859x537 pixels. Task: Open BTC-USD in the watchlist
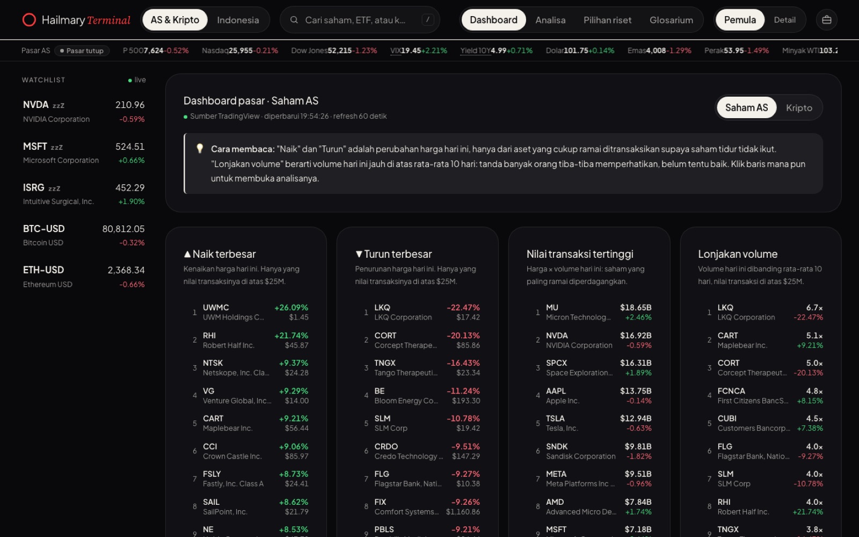84,235
